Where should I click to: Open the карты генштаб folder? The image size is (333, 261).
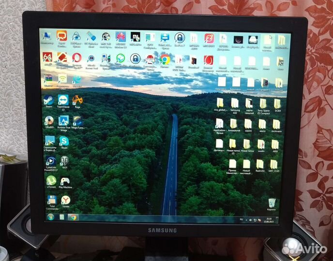pos(249,106)
